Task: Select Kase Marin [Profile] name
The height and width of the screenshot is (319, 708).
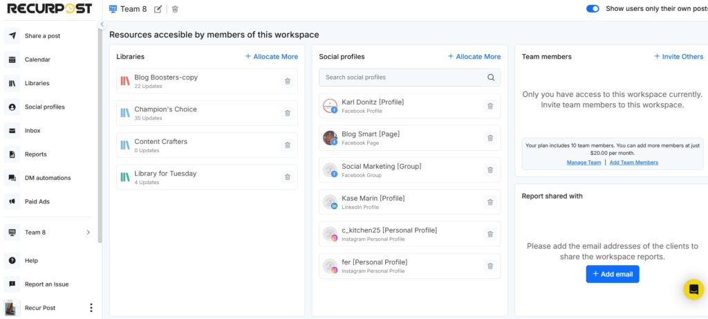Action: (x=373, y=199)
